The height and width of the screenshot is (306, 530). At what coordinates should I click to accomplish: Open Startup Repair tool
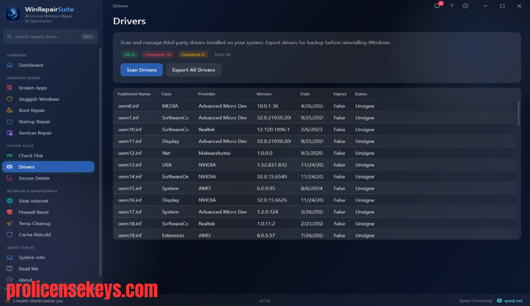click(x=48, y=121)
